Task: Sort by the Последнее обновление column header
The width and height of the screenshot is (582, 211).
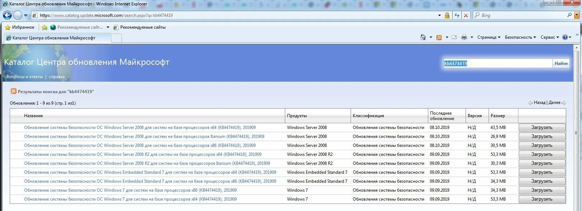Action: click(442, 116)
